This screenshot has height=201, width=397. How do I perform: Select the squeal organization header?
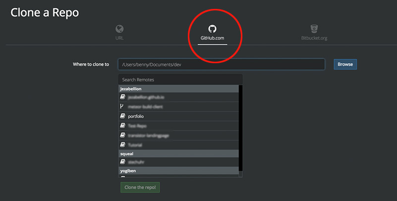pyautogui.click(x=178, y=154)
